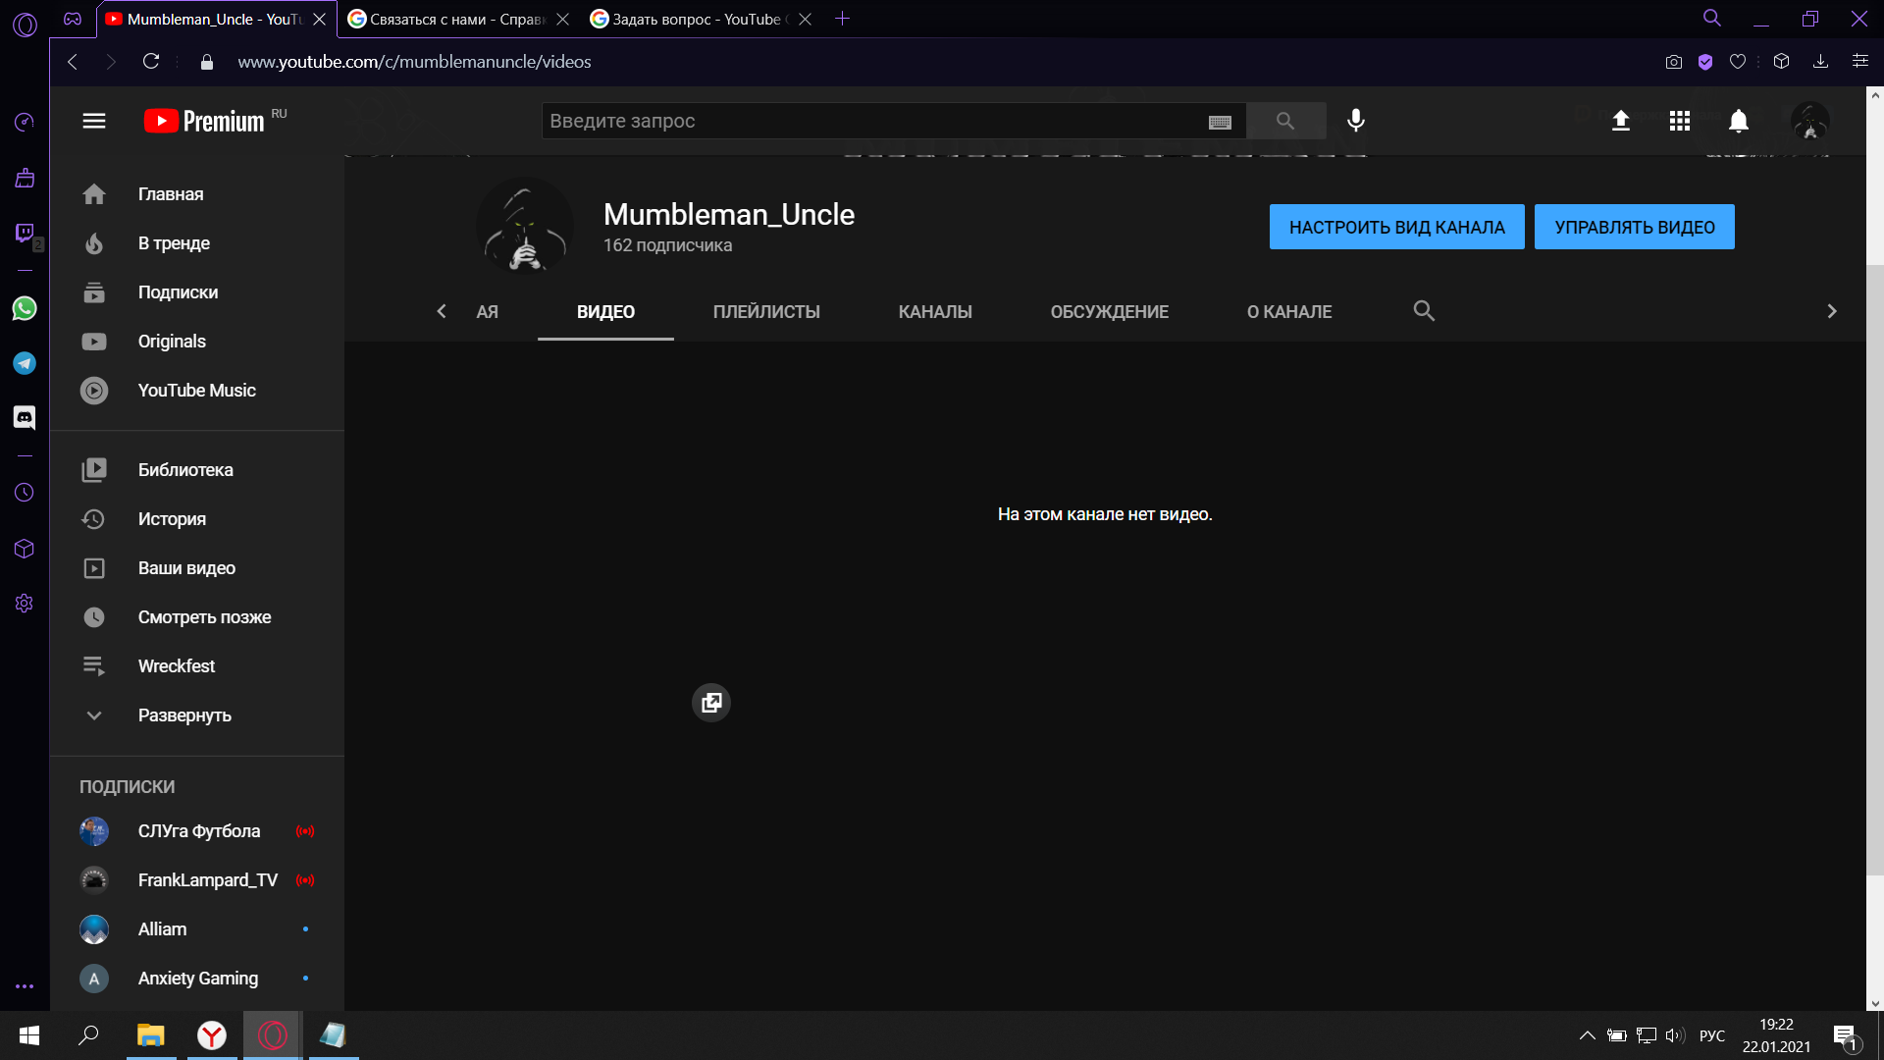Image resolution: width=1884 pixels, height=1060 pixels.
Task: Select the ПЛЕЙЛИСТЫ tab
Action: [766, 310]
